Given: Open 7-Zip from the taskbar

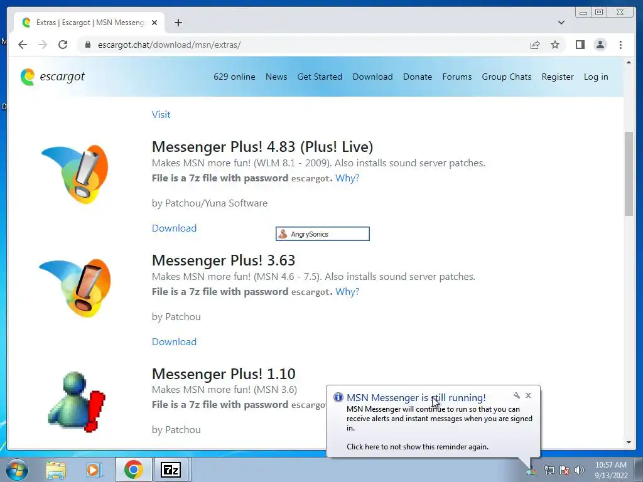Looking at the screenshot, I should tap(171, 469).
